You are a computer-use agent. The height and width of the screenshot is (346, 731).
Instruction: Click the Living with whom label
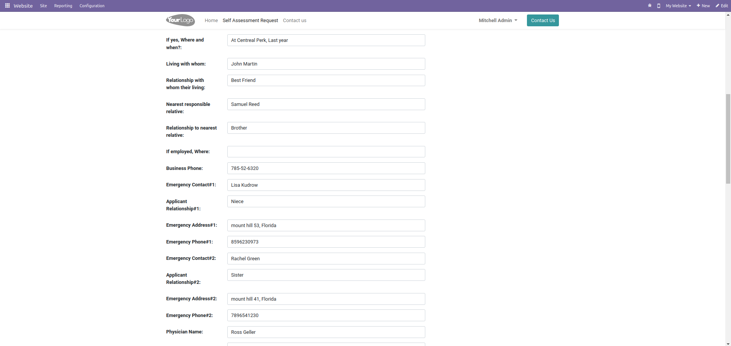click(186, 64)
